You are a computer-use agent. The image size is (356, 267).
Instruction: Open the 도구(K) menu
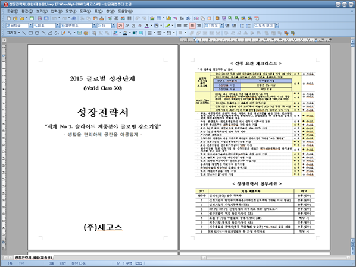(x=85, y=11)
